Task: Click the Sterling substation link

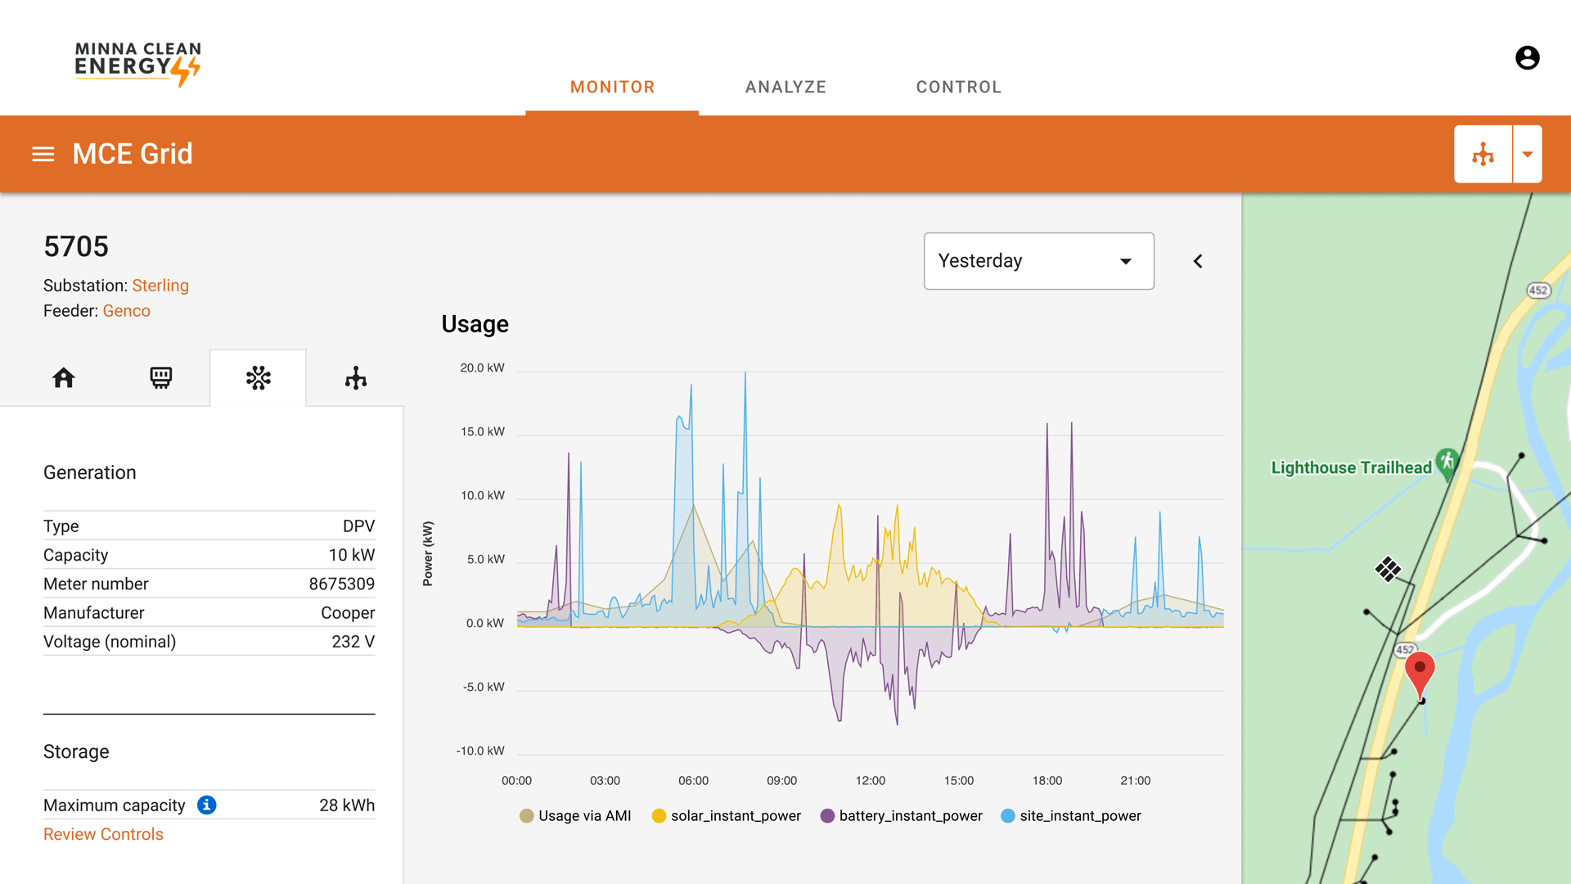Action: click(160, 285)
